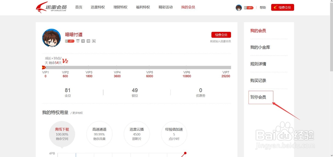Click the username 暗暗忖道

coord(74,35)
